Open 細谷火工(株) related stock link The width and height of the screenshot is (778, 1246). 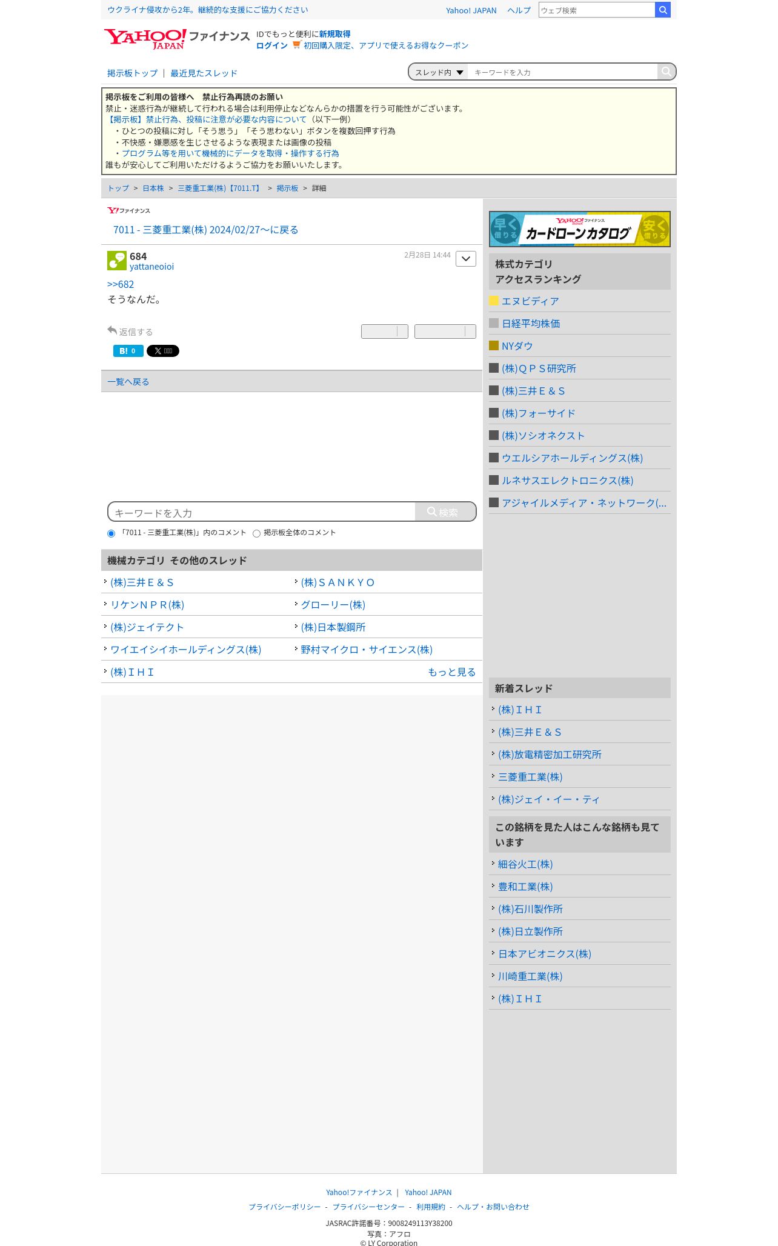coord(525,864)
